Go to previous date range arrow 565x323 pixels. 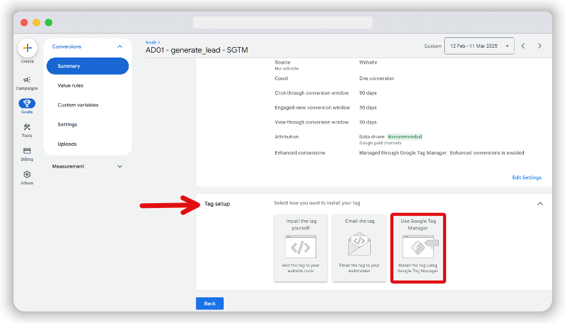click(x=523, y=46)
